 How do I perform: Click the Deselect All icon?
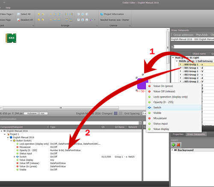pyautogui.click(x=18, y=20)
